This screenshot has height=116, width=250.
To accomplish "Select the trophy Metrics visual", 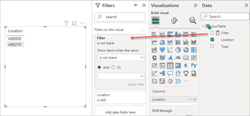I will pos(186,73).
